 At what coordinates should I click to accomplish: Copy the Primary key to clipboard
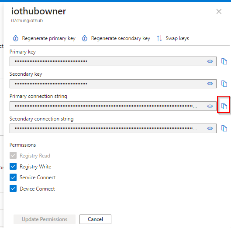(224, 61)
